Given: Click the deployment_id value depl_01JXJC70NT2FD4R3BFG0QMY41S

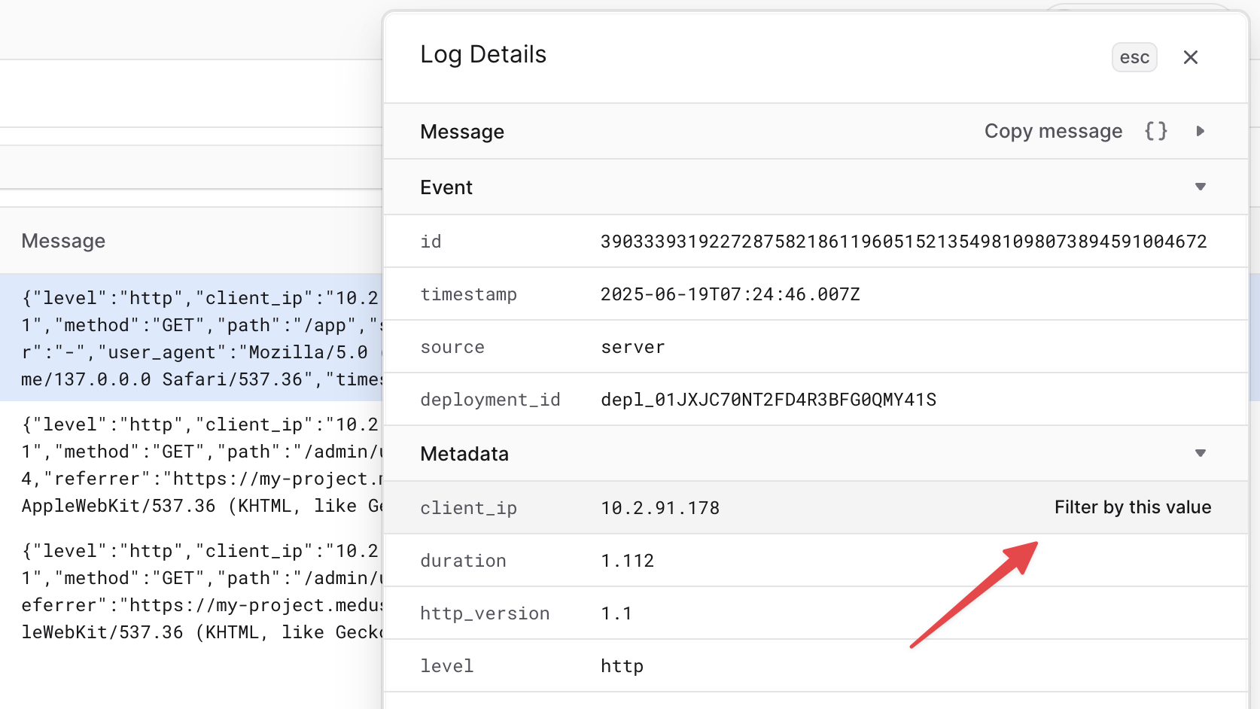Looking at the screenshot, I should (x=768, y=400).
